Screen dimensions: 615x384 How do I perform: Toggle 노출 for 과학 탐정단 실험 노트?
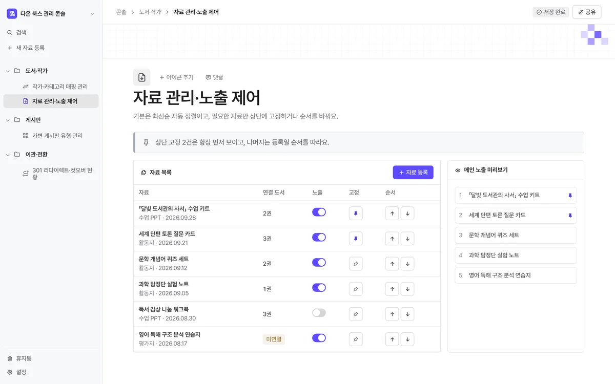click(x=319, y=287)
